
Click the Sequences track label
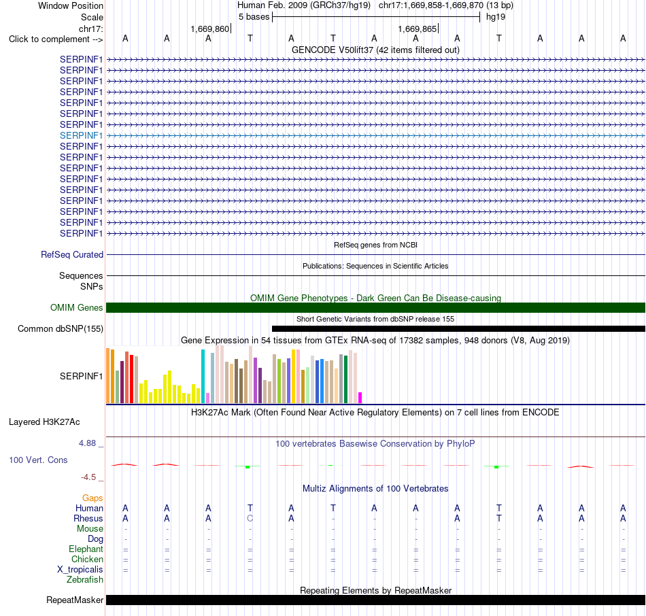81,275
